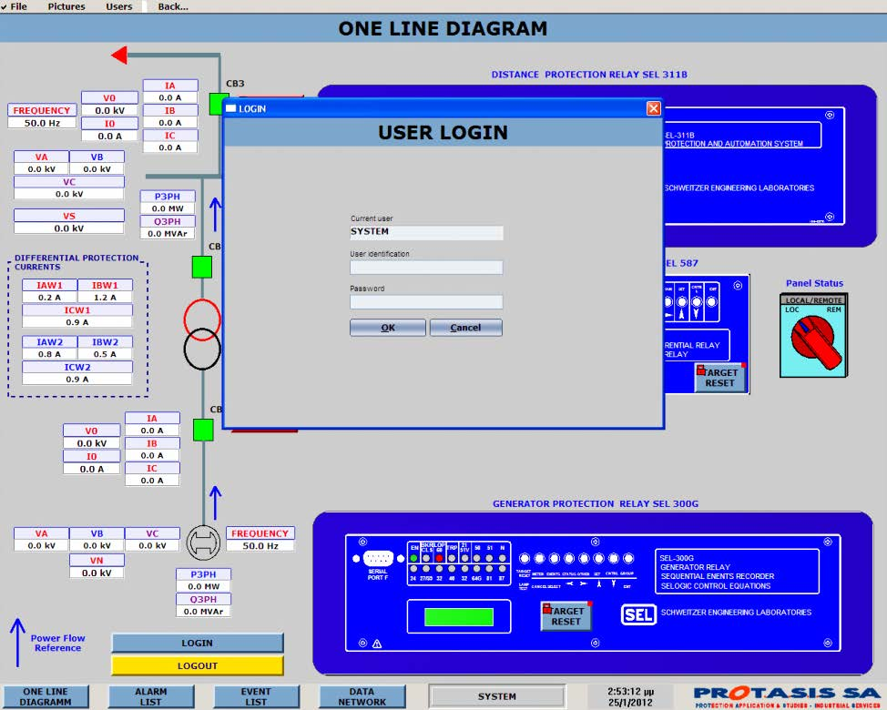Click the green LCD display on SEL 300G
This screenshot has height=710, width=887.
(x=458, y=617)
